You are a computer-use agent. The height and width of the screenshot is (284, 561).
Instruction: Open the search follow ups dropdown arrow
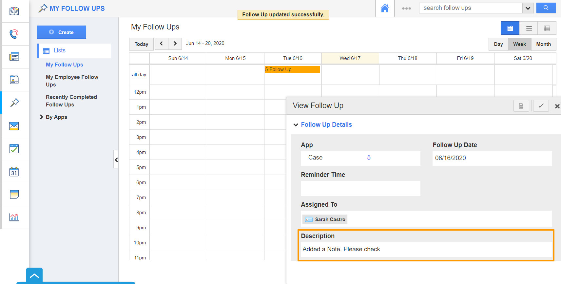(x=528, y=8)
